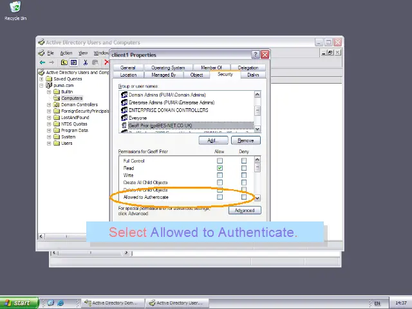Collapse the puma.com domain node
The image size is (412, 309).
41,86
